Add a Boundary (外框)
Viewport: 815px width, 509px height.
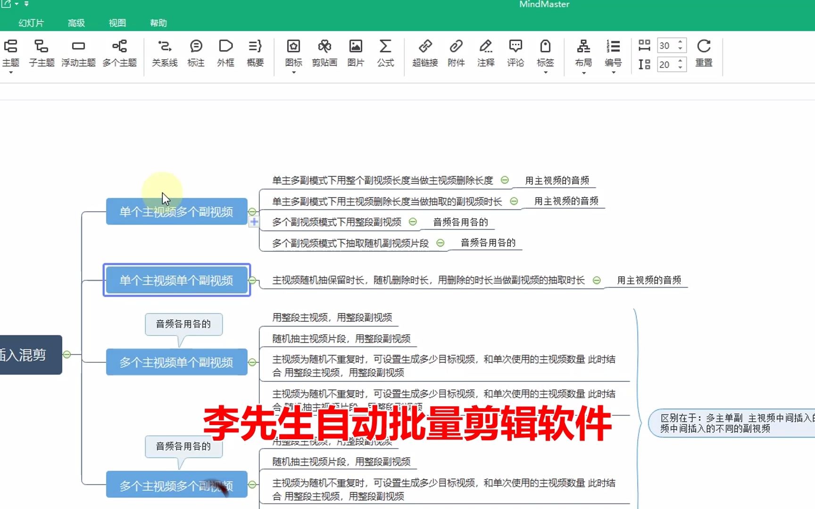(x=225, y=53)
